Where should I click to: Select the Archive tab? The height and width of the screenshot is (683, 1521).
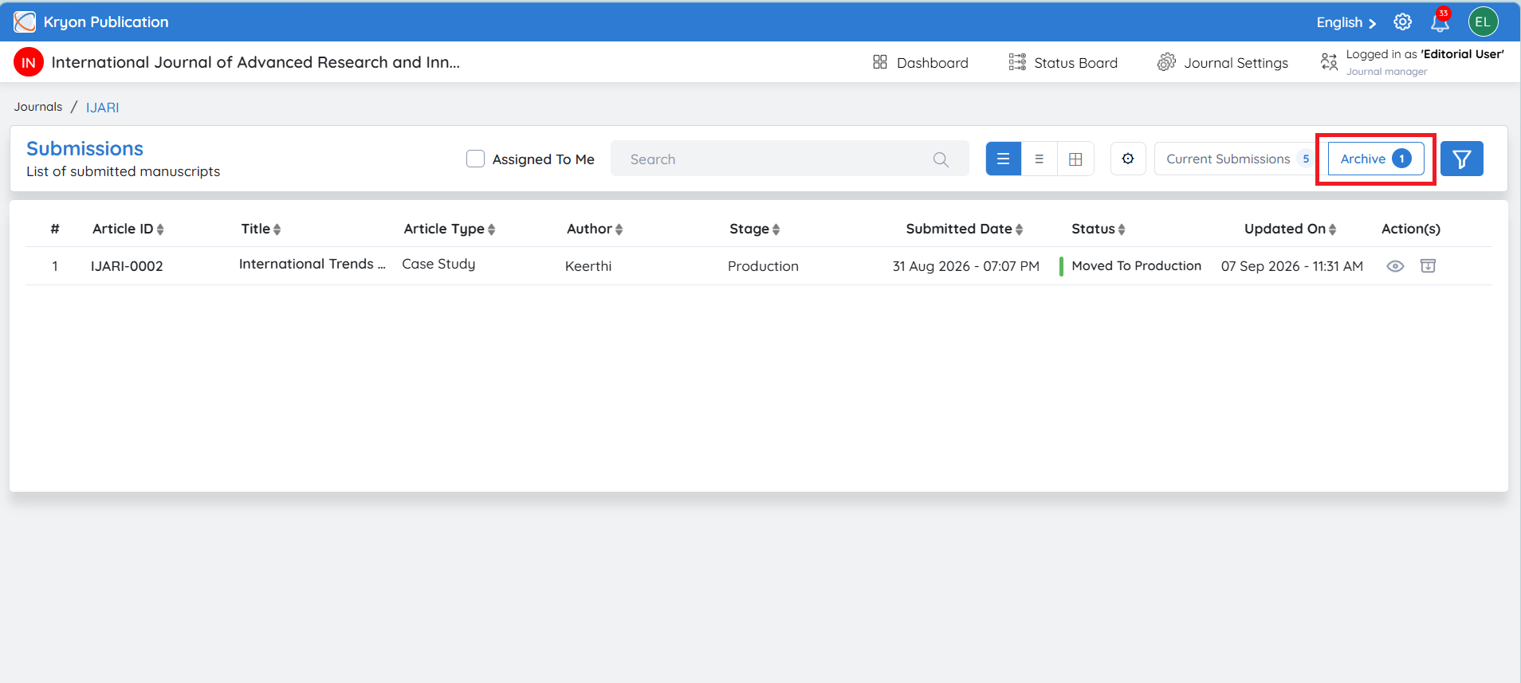1376,159
